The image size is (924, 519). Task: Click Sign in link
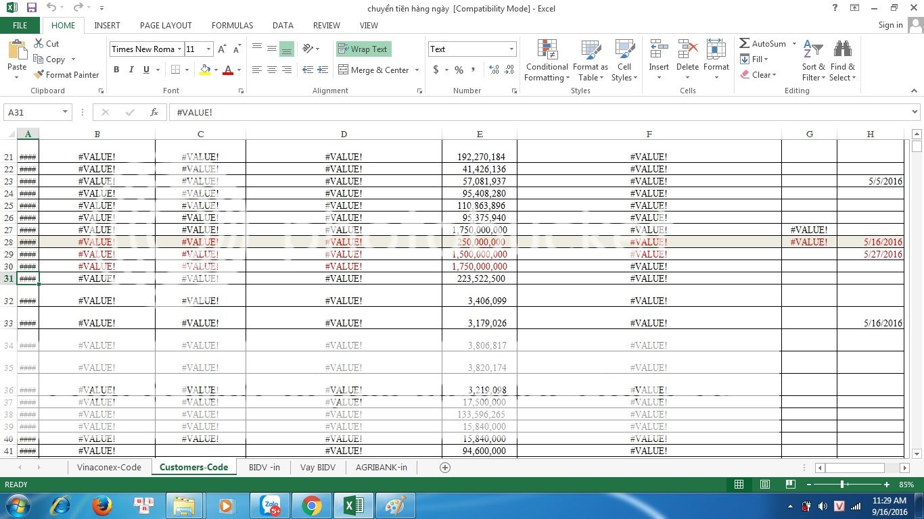coord(890,25)
